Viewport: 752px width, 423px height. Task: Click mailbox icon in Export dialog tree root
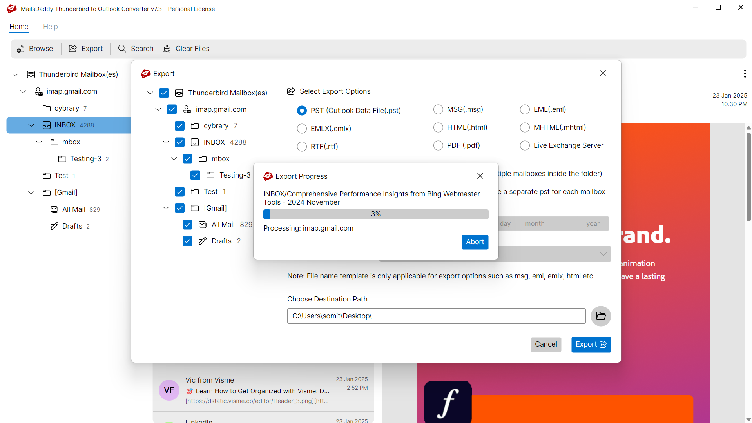pos(179,93)
